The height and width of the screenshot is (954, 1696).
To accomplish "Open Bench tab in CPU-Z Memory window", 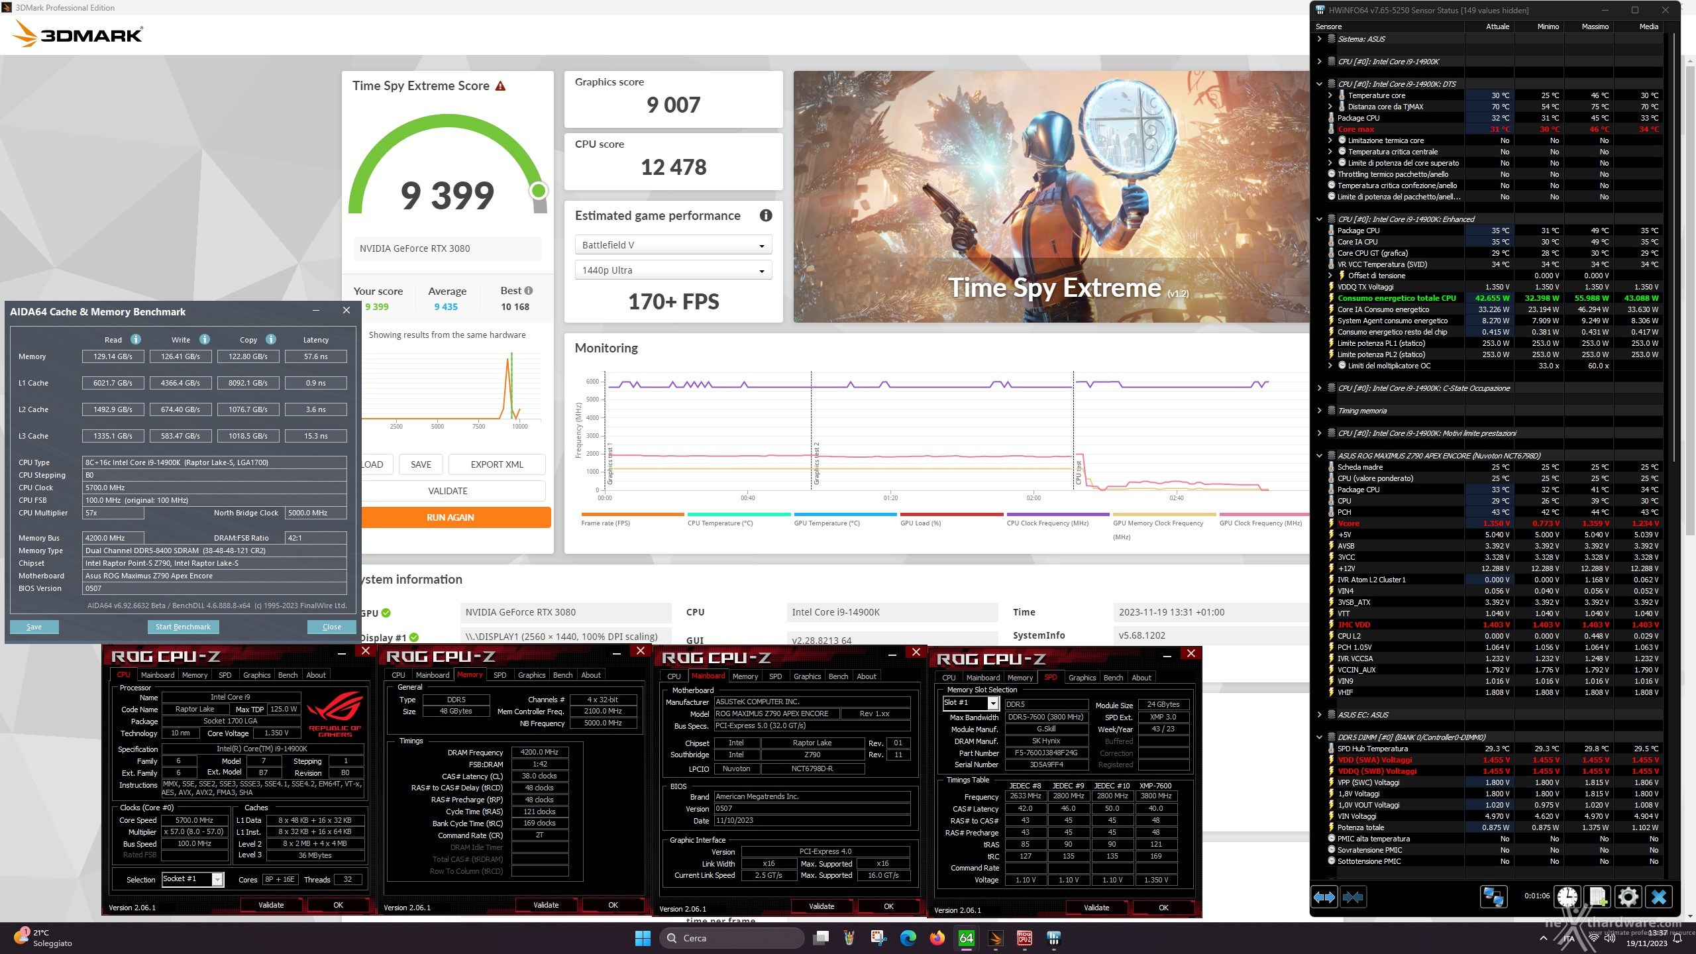I will [x=562, y=675].
